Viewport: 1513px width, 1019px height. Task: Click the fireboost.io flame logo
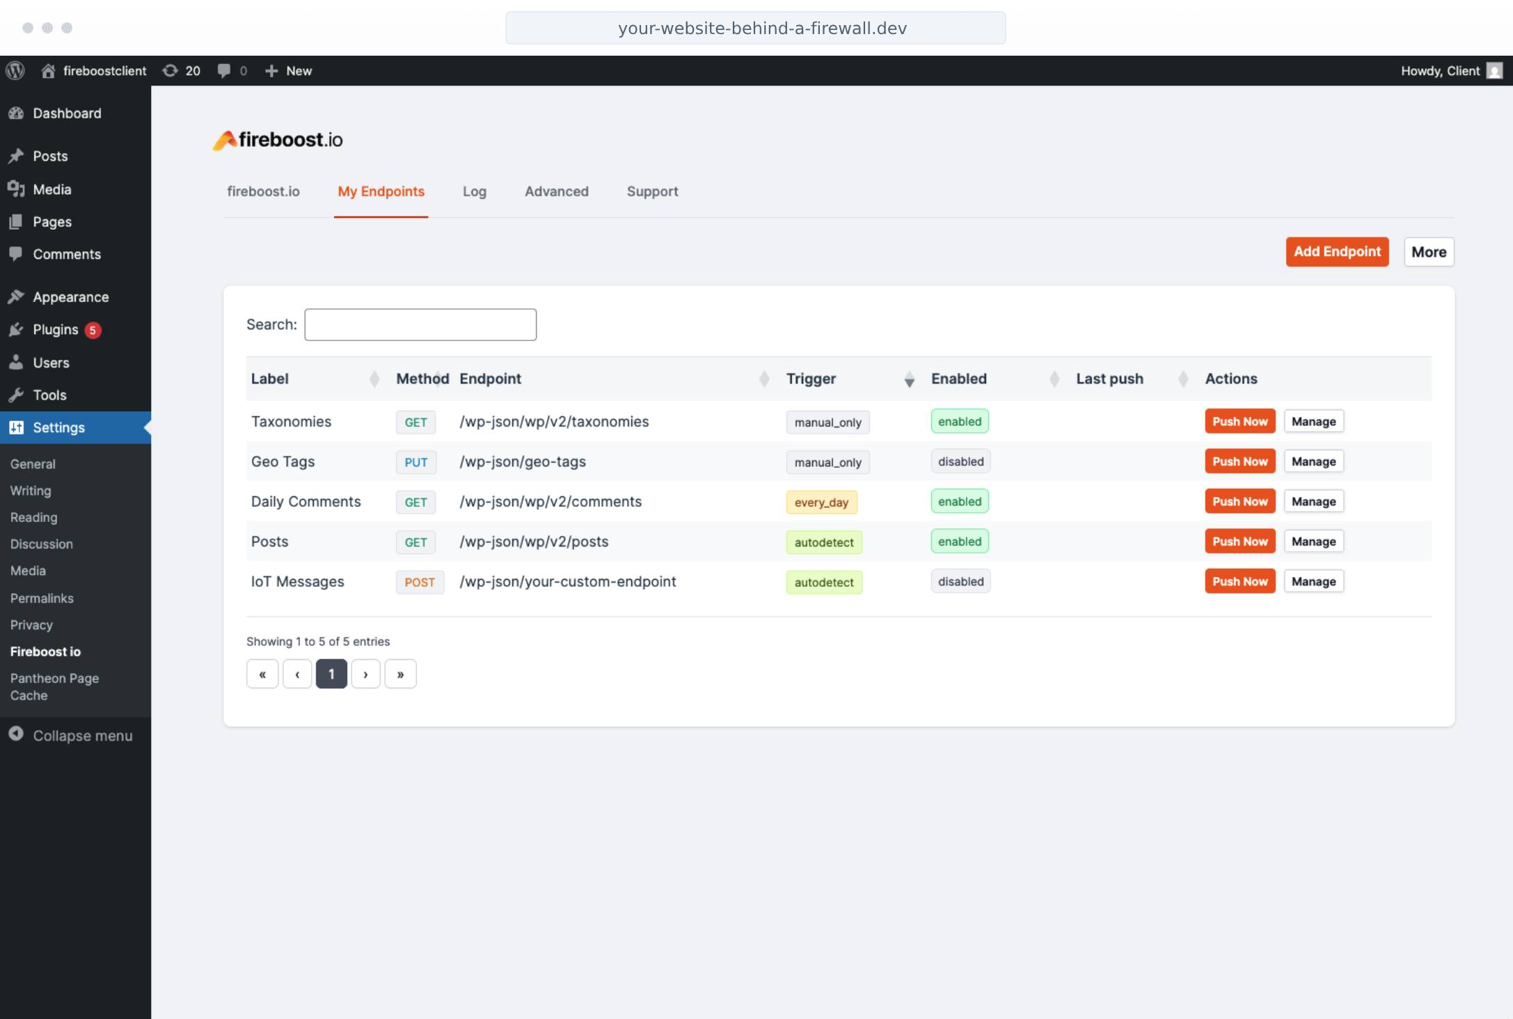coord(224,140)
